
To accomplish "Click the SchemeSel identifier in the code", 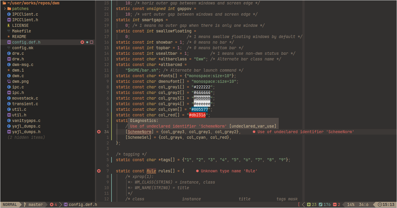I will 138,137.
